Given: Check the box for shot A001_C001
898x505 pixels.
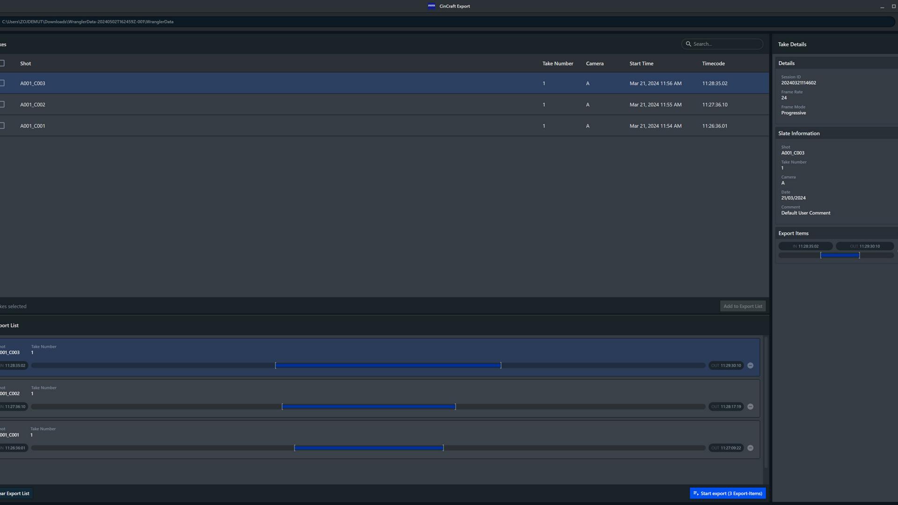Looking at the screenshot, I should tap(2, 126).
